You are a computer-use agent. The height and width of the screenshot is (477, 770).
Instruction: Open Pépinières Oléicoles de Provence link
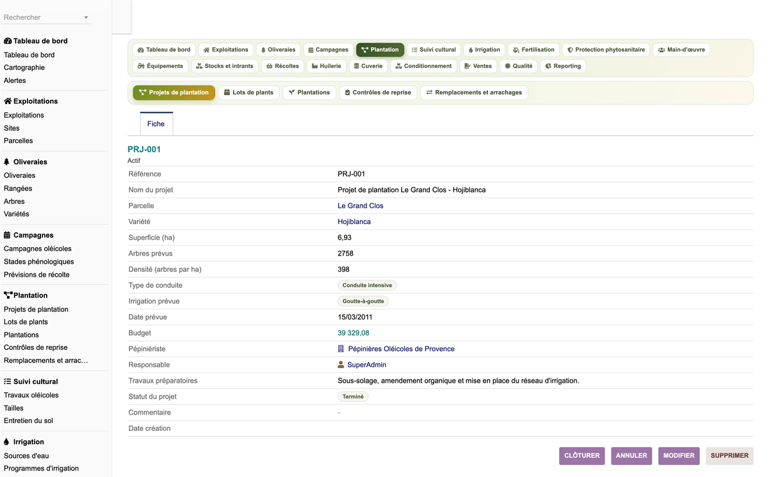click(x=401, y=349)
